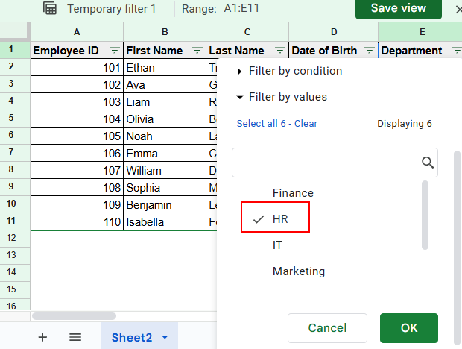
Task: Click Select all 6 link
Action: [261, 124]
